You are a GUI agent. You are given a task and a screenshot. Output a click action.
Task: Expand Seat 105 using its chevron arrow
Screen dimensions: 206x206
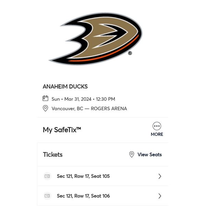160,176
